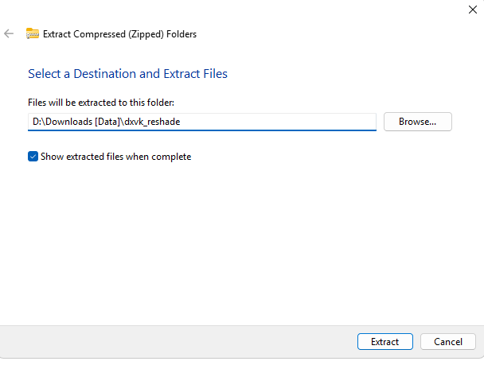Uncheck Show extracted files when complete checkbox
This screenshot has width=484, height=365.
pos(33,157)
